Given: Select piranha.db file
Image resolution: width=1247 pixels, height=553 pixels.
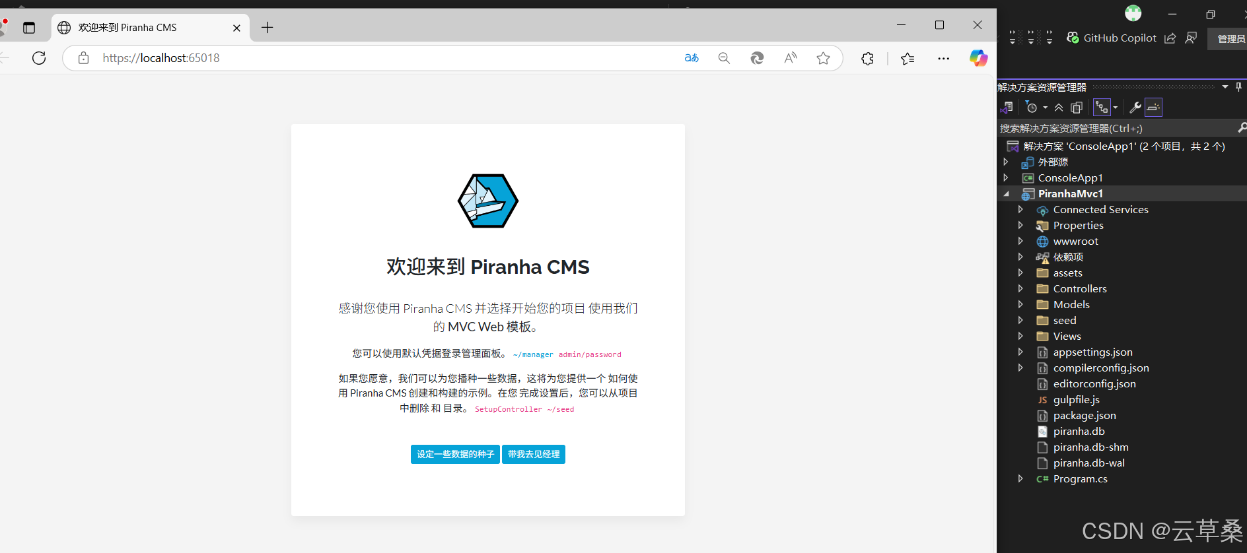Looking at the screenshot, I should (x=1079, y=432).
